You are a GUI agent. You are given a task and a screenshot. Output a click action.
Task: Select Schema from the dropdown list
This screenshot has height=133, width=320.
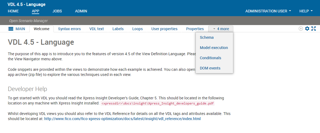tap(207, 37)
